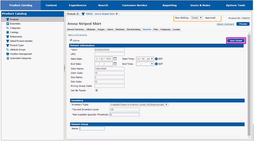The image size is (254, 141).
Task: Switch to the Attributes tab
Action: click(x=91, y=30)
